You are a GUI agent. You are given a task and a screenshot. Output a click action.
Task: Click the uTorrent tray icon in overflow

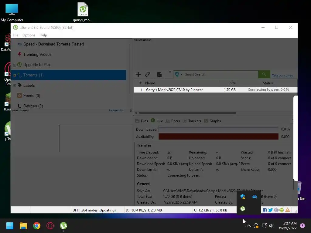(x=243, y=209)
